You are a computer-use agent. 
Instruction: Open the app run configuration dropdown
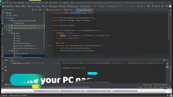[102, 6]
